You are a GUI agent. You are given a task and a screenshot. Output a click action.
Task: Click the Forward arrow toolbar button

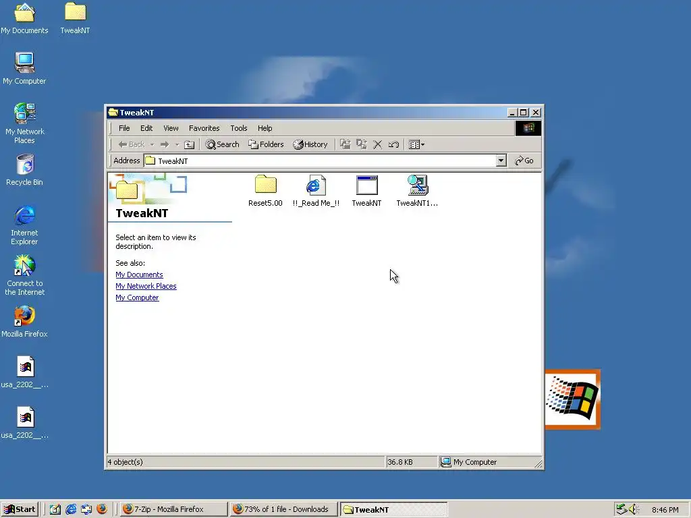(165, 144)
